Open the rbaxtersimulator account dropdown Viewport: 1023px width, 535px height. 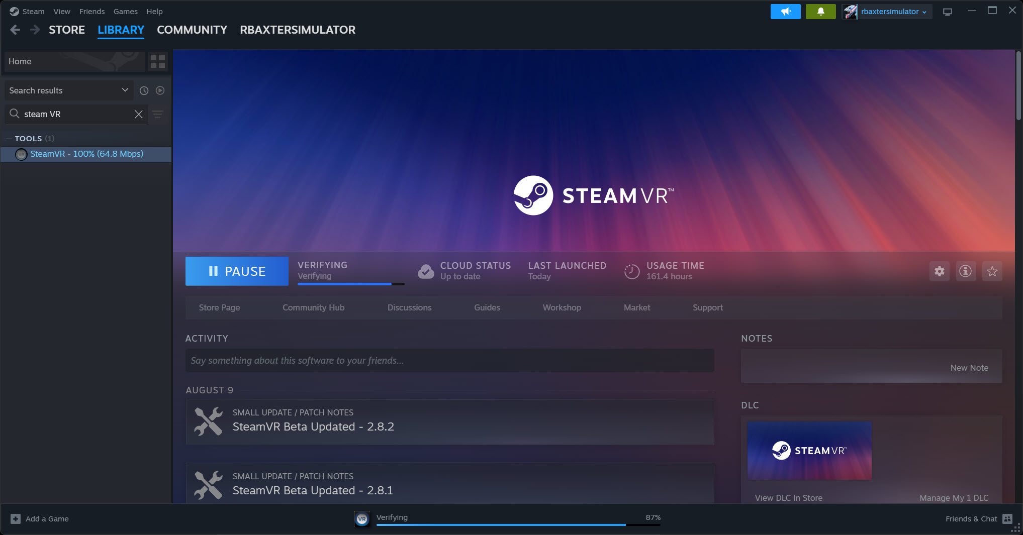click(888, 12)
